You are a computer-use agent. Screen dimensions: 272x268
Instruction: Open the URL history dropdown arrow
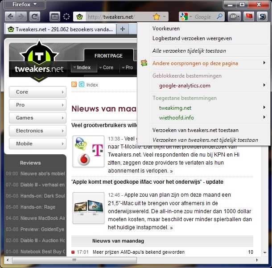pos(164,16)
